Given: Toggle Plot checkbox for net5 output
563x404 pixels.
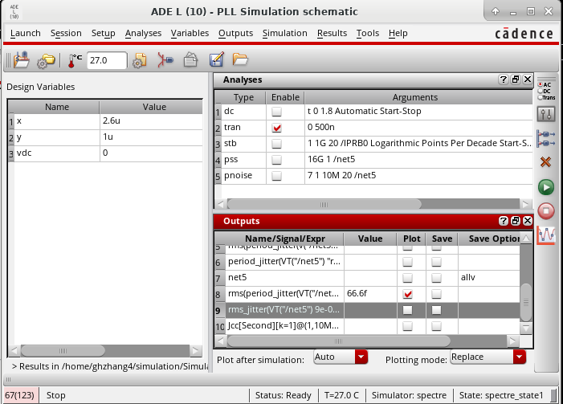Looking at the screenshot, I should point(407,278).
